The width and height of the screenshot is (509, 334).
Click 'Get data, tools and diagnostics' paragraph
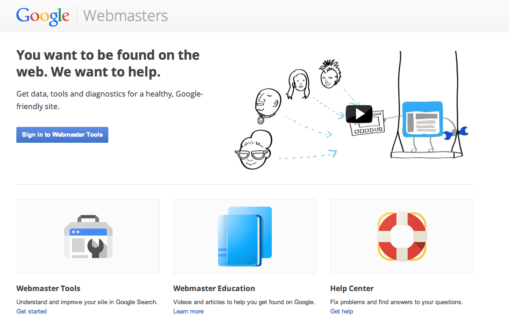pyautogui.click(x=110, y=100)
